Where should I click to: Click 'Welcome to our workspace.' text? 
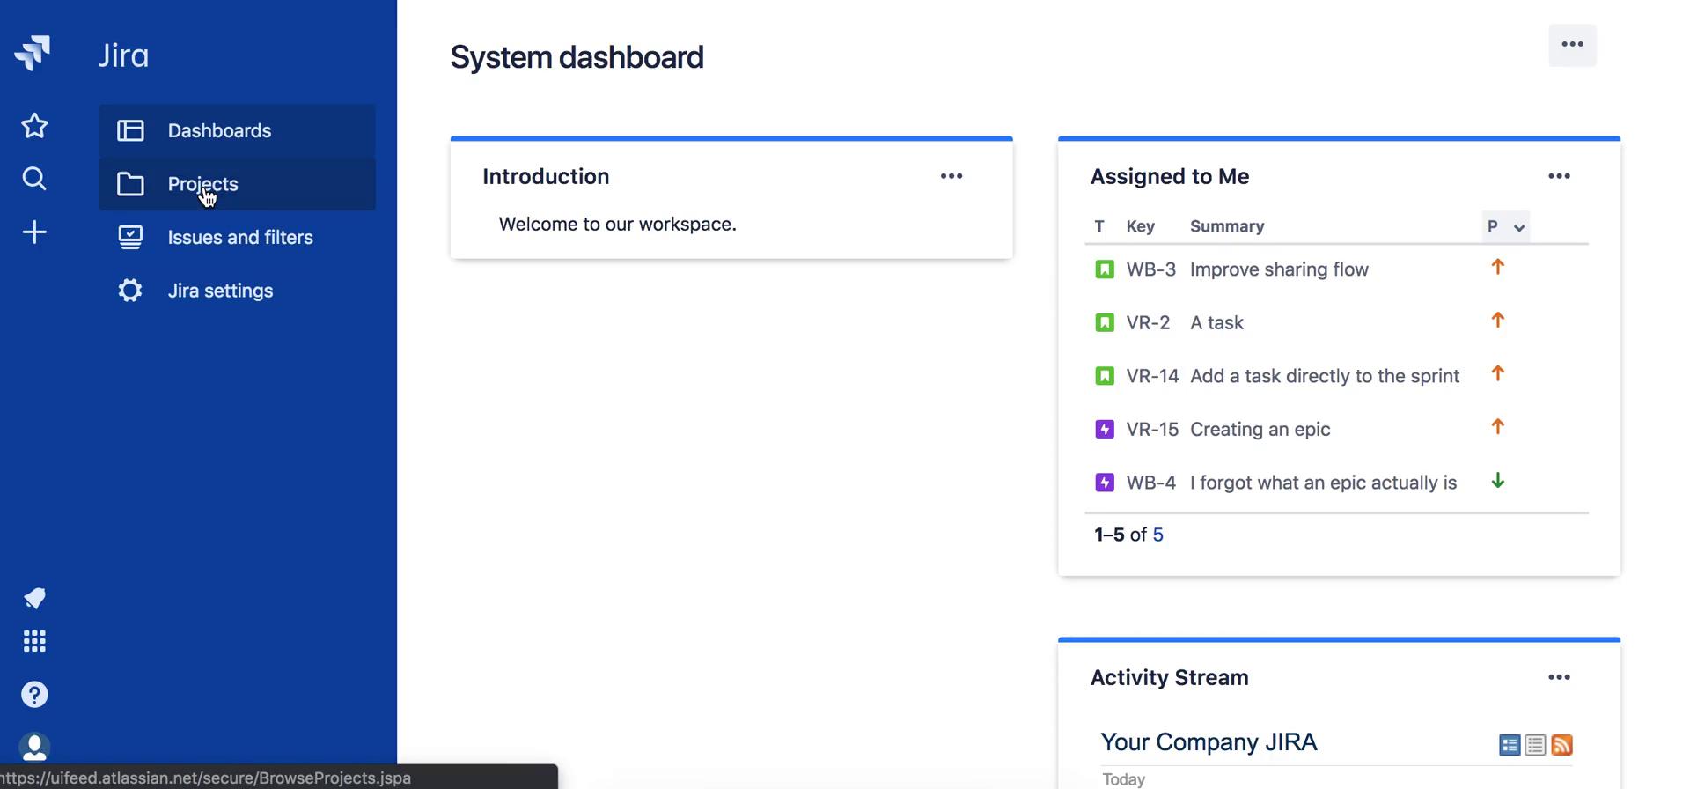617,225
